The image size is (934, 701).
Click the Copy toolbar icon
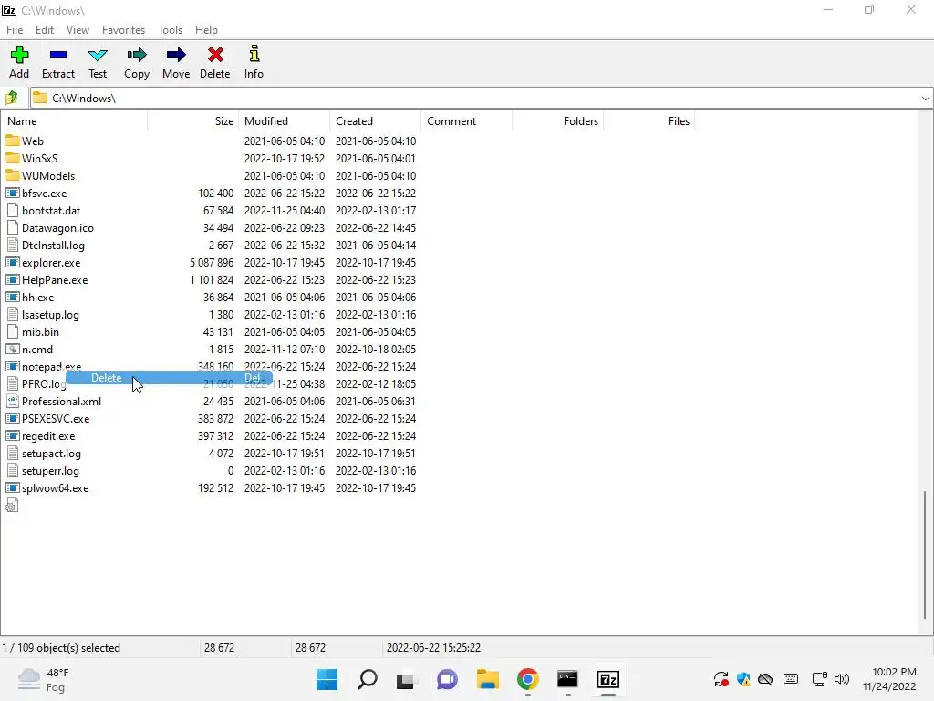pos(137,55)
